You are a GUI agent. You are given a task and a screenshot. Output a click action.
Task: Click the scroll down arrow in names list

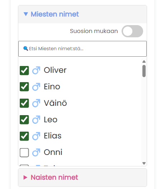click(x=144, y=163)
